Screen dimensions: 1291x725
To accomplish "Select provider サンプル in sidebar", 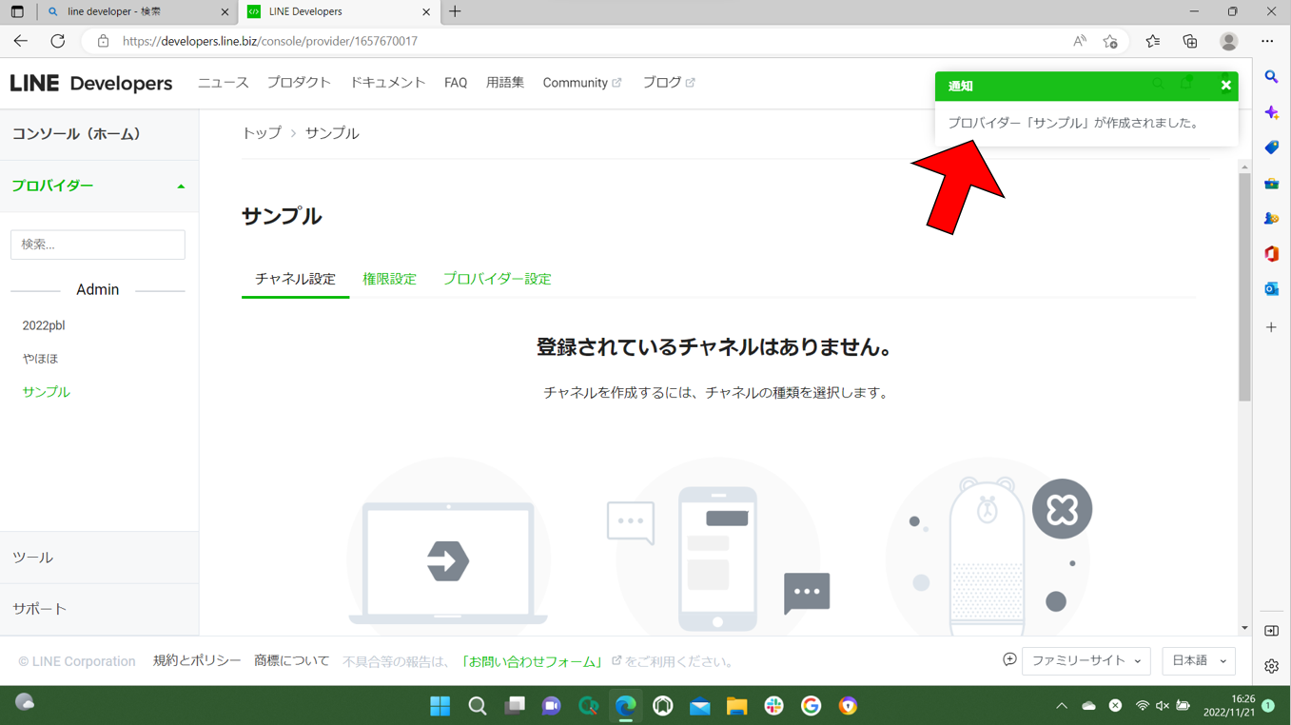I will click(46, 392).
